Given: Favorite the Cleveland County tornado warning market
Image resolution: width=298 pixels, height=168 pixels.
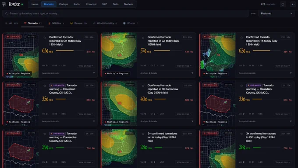Looking at the screenshot, I should point(45,86).
